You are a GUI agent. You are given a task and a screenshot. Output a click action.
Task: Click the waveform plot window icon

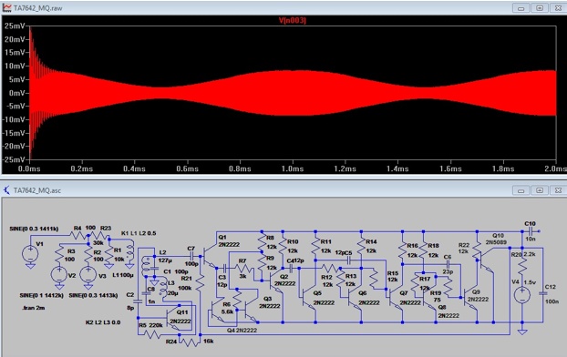click(6, 8)
